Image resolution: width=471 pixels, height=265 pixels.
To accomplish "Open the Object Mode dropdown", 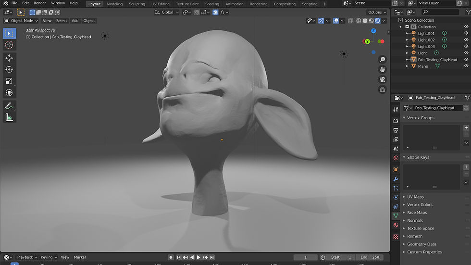I will click(21, 21).
